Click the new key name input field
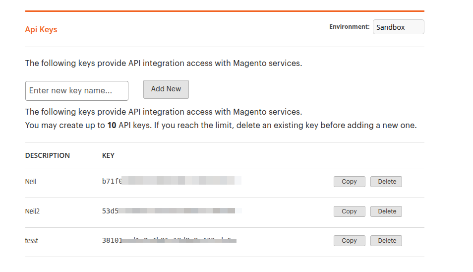Screen dimensions: 473x272 (77, 91)
